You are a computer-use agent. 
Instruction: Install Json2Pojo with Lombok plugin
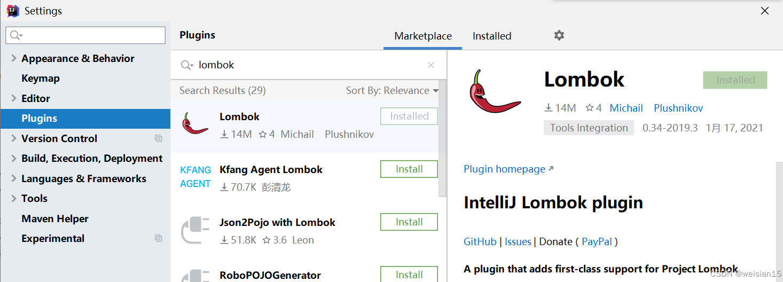(x=409, y=222)
